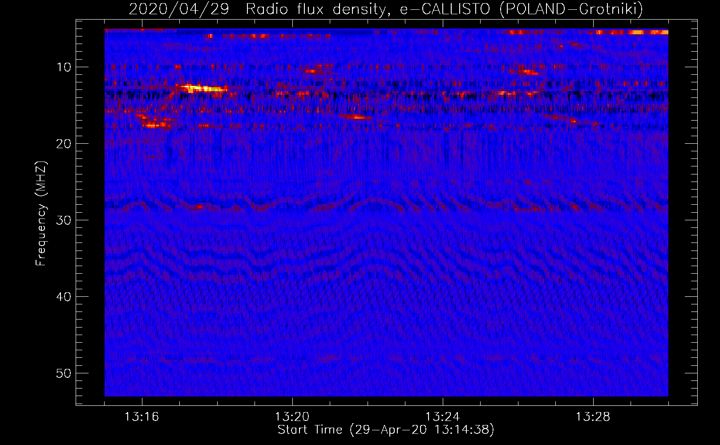The width and height of the screenshot is (720, 445).
Task: Click the 50 frequency tick label
Action: (x=64, y=373)
